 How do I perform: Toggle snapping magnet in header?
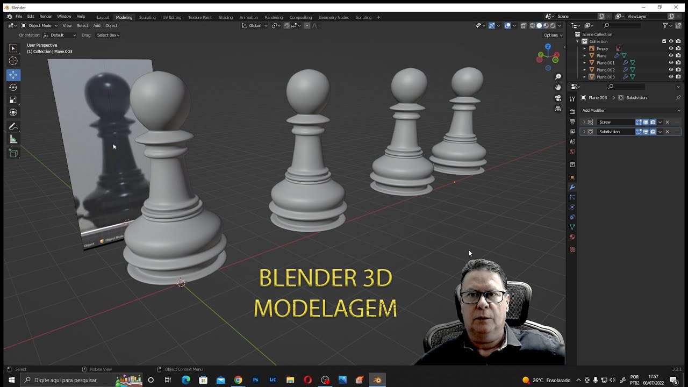(x=286, y=26)
